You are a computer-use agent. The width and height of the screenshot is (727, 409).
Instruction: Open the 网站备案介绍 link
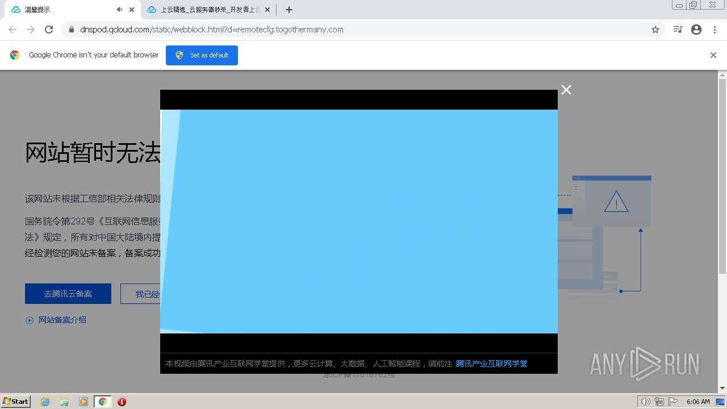62,320
